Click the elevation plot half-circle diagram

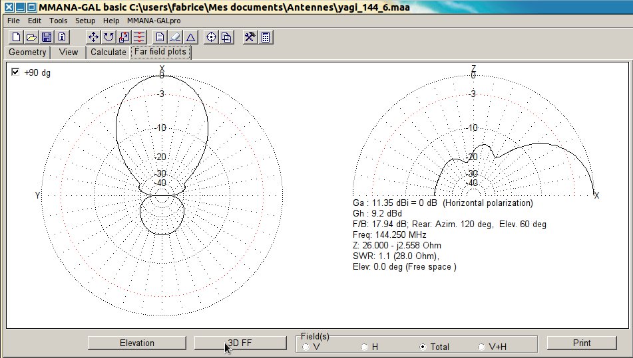point(473,135)
